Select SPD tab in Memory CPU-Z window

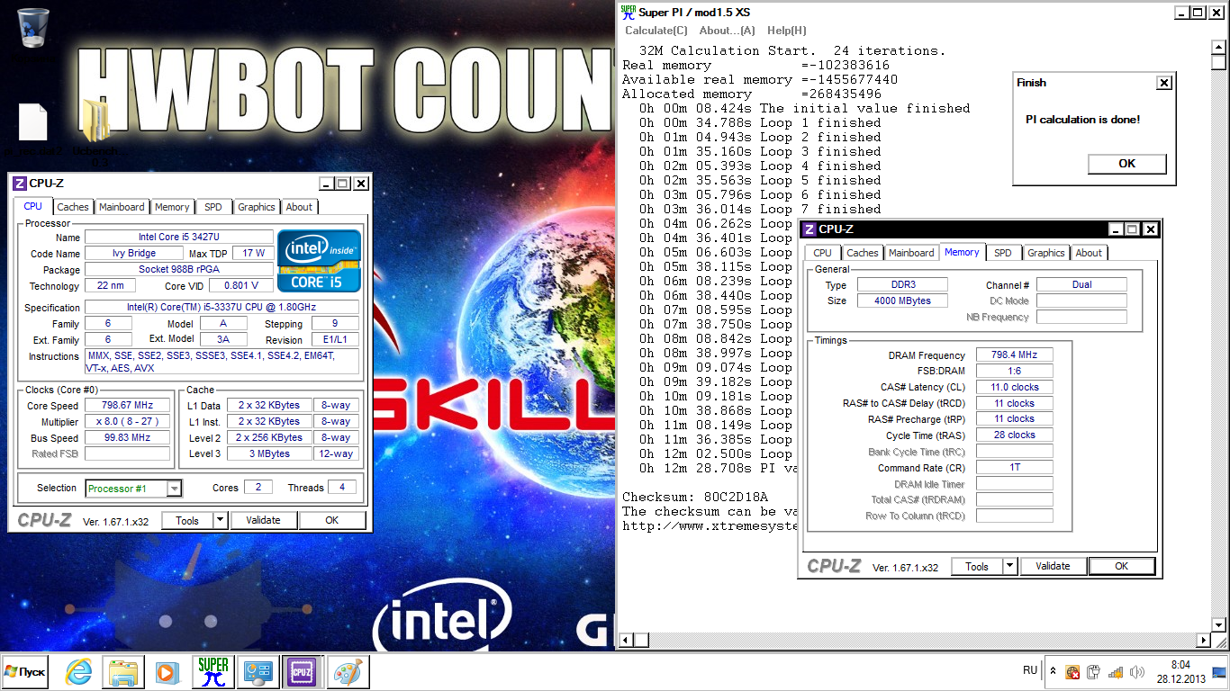coord(1003,253)
